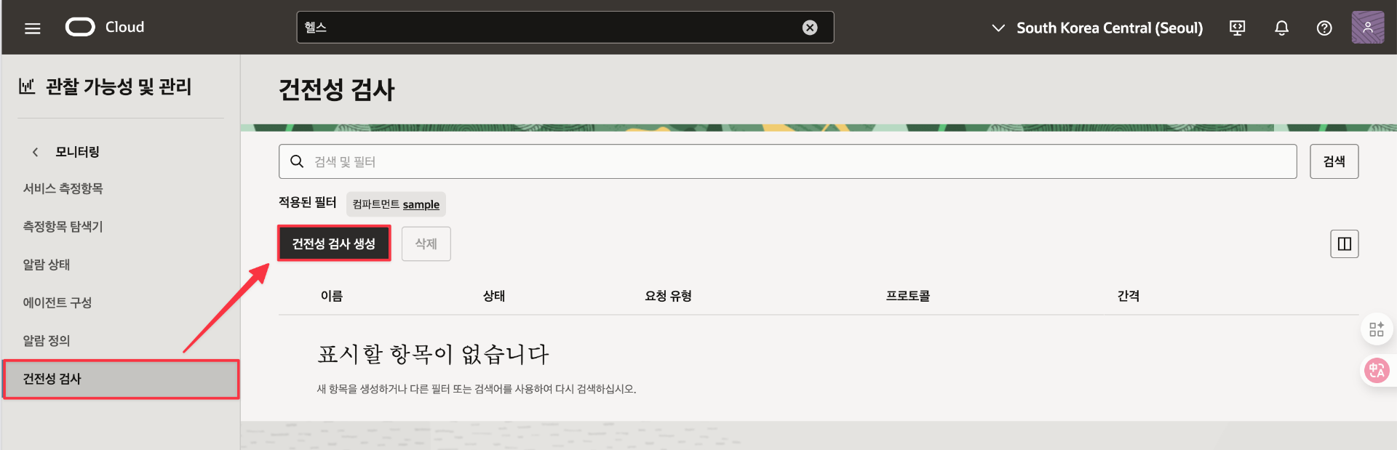This screenshot has width=1397, height=450.
Task: Open the notifications bell
Action: pyautogui.click(x=1281, y=28)
